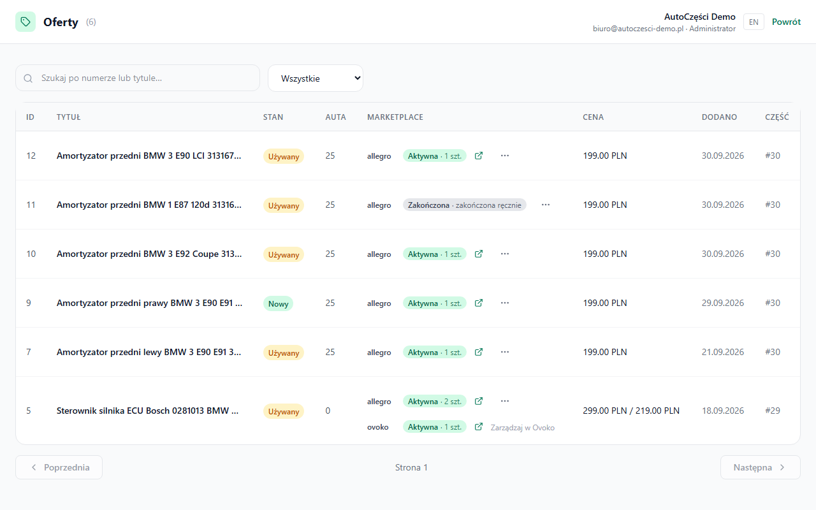Open more options menu for offer 11
The image size is (816, 510).
click(546, 205)
